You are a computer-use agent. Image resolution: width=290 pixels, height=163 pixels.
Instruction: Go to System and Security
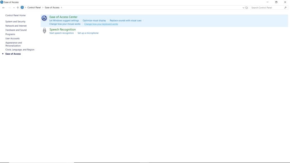15,22
